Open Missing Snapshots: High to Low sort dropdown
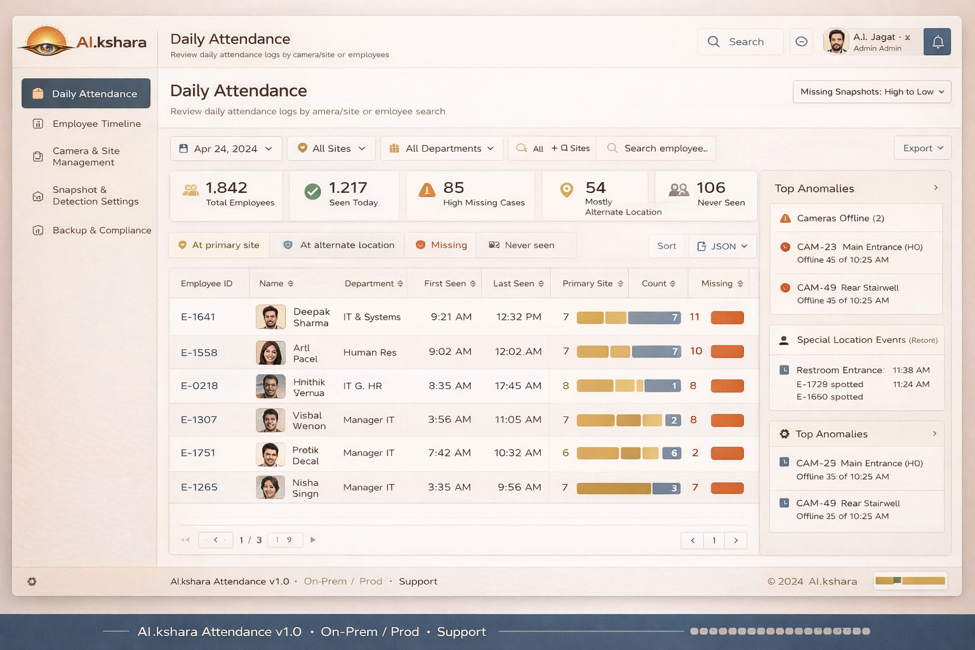Screen dimensions: 975x650 pyautogui.click(x=872, y=92)
